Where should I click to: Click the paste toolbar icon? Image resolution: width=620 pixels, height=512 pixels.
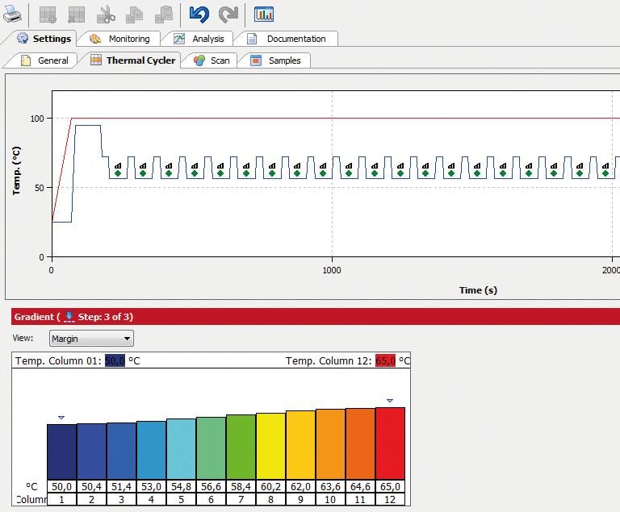pos(164,15)
